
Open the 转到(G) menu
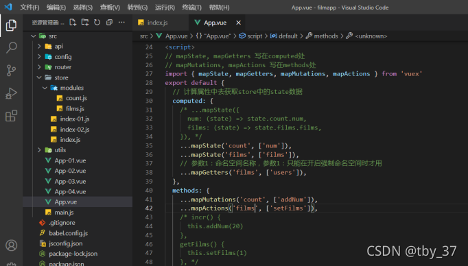coord(137,7)
